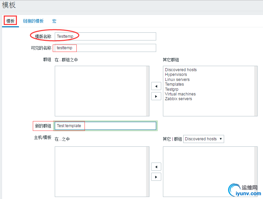The image size is (263, 199).
Task: Open the 链接的模板 tab
Action: (33, 21)
